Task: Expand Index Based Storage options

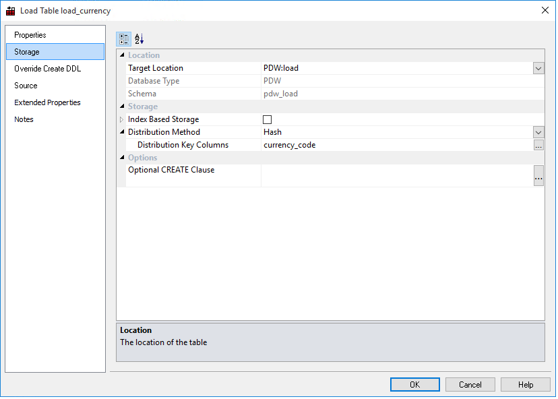Action: point(122,119)
